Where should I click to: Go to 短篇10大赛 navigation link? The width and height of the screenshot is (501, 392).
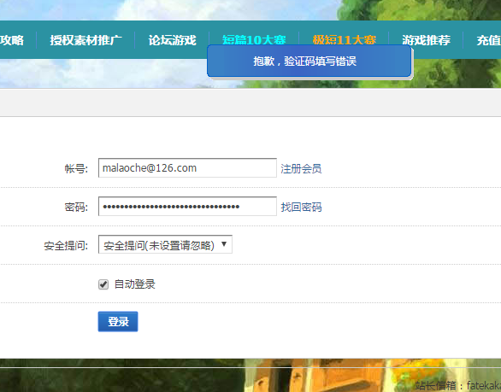tap(254, 40)
